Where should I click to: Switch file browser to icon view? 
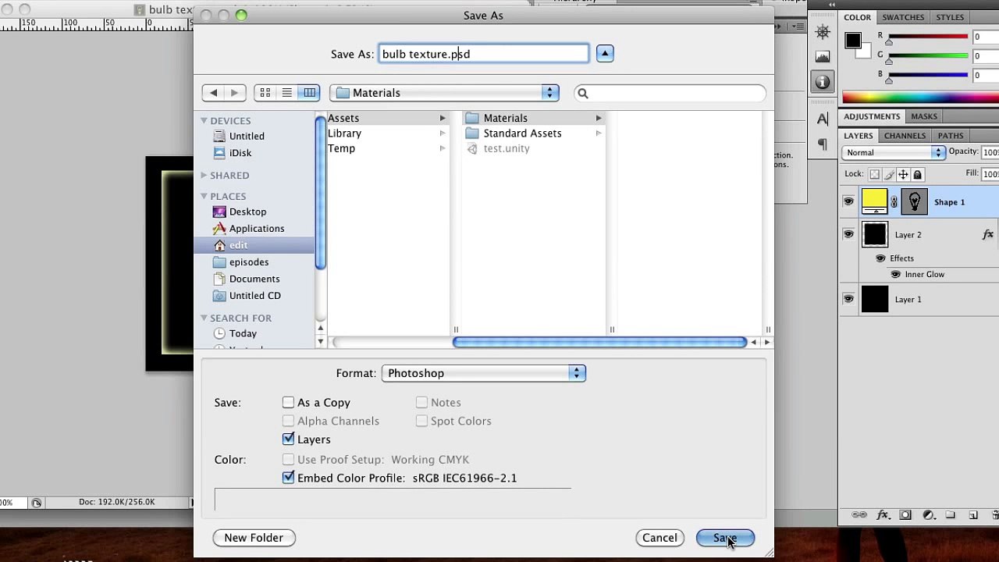click(x=265, y=93)
